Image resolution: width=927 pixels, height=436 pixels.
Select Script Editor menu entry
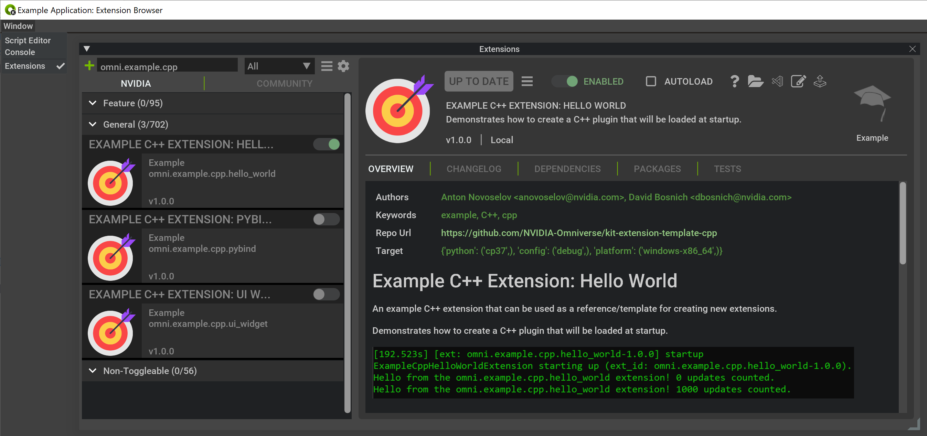pyautogui.click(x=28, y=41)
